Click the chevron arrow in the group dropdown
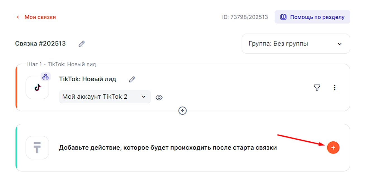Screen dimensions: 366x195 click(340, 44)
